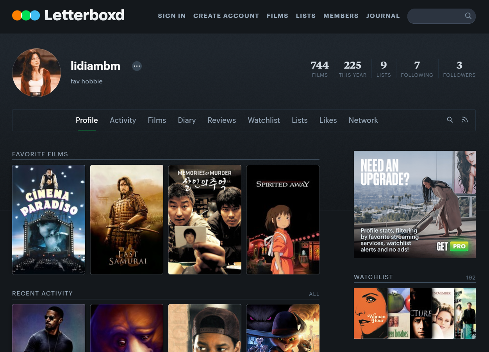Click Create Account in header

(226, 16)
